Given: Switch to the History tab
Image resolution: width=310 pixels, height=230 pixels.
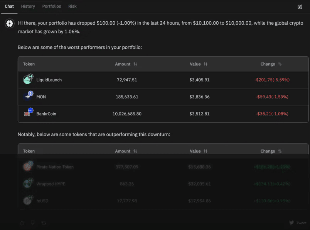Looking at the screenshot, I should [x=28, y=6].
